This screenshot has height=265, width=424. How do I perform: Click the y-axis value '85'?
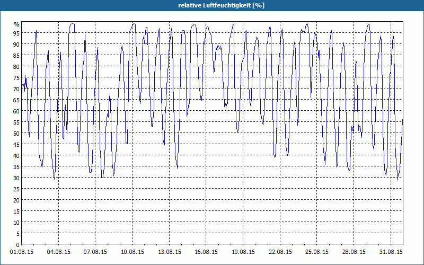pyautogui.click(x=16, y=56)
